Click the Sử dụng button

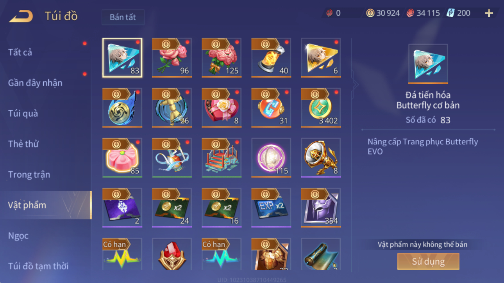[x=428, y=262]
